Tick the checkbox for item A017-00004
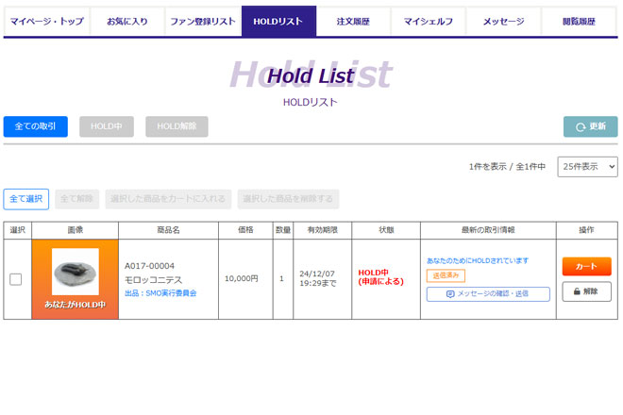Image resolution: width=623 pixels, height=415 pixels. point(15,279)
